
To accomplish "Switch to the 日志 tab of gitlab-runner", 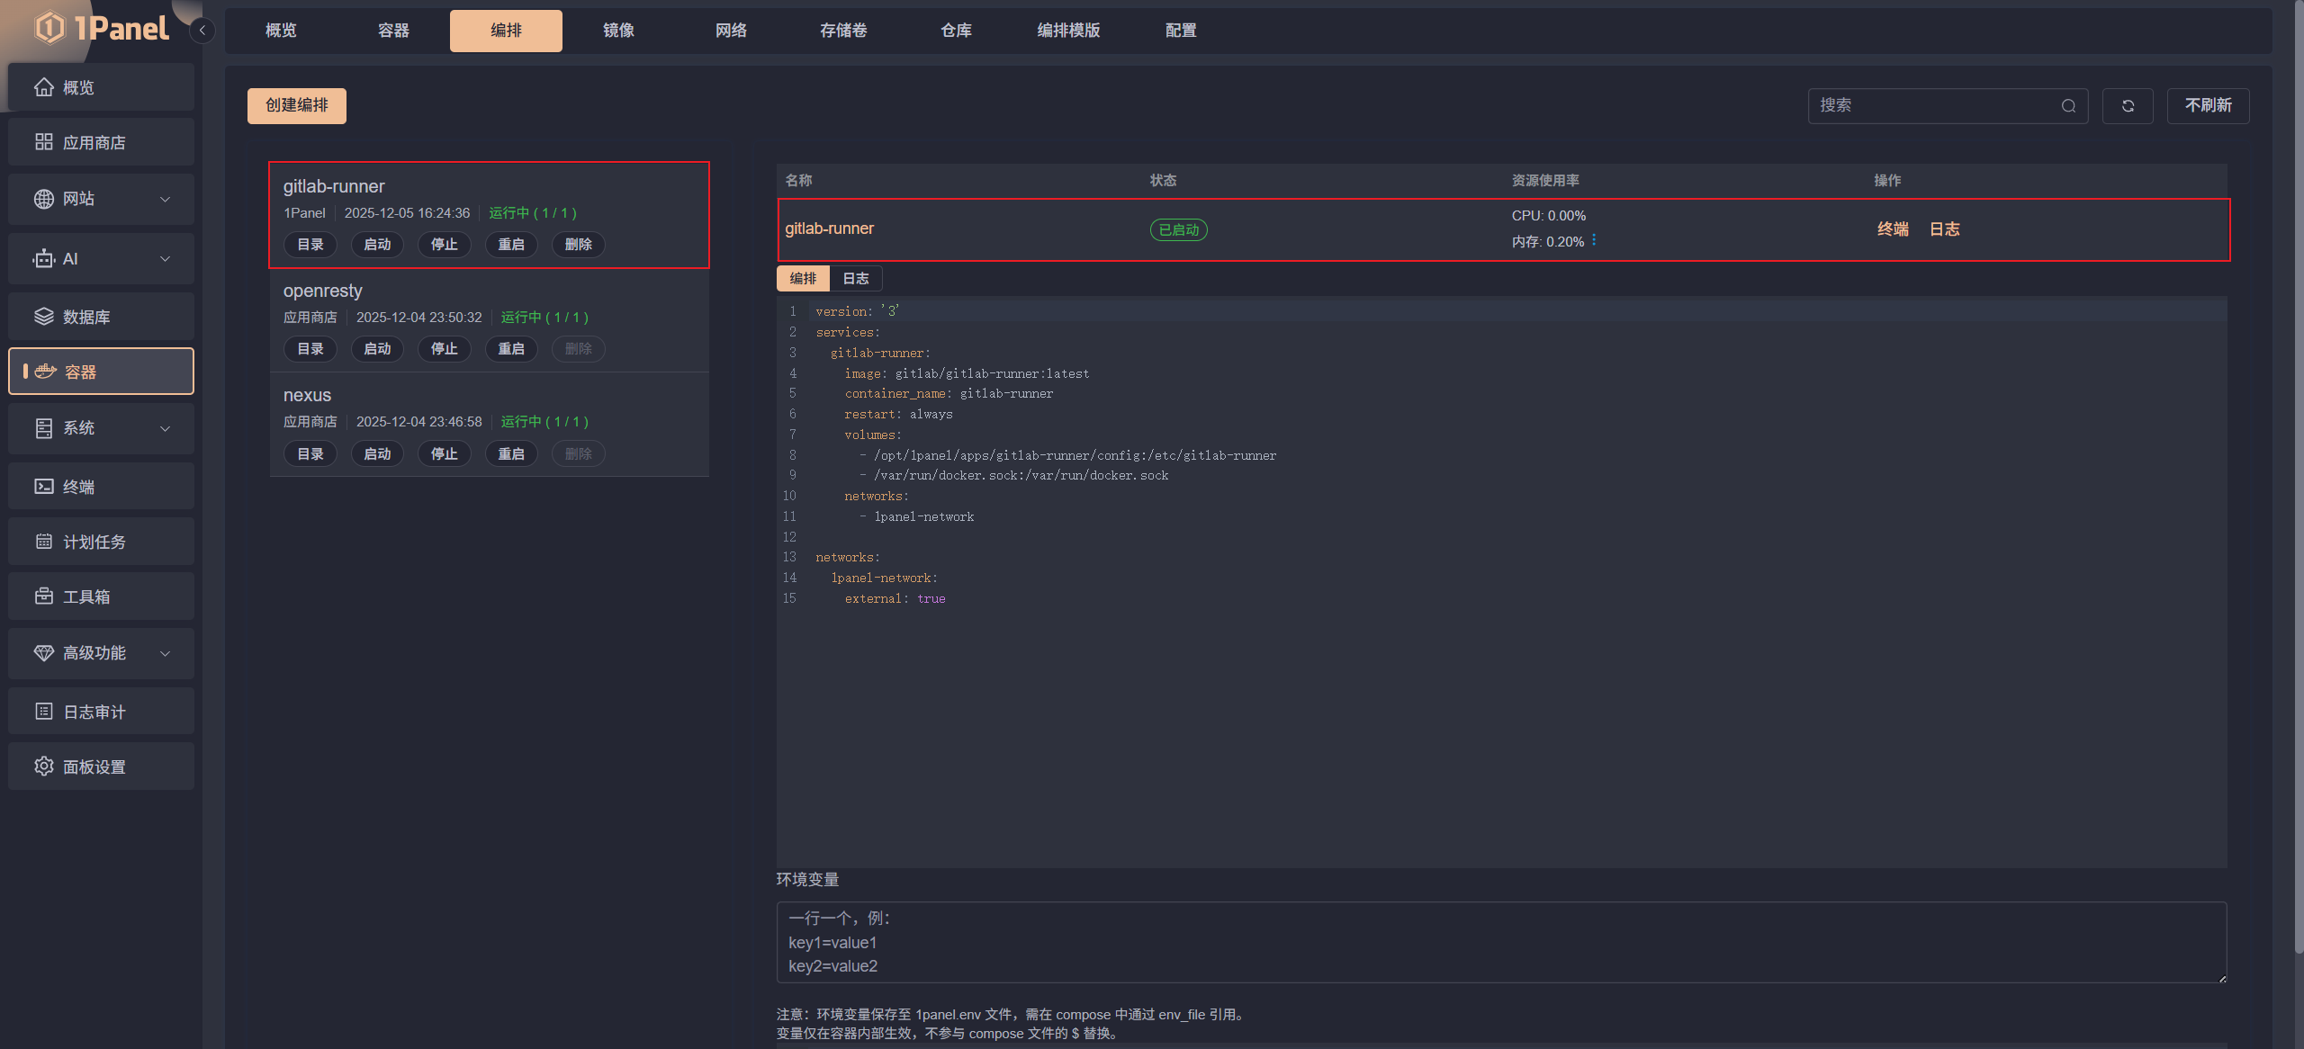I will click(854, 278).
